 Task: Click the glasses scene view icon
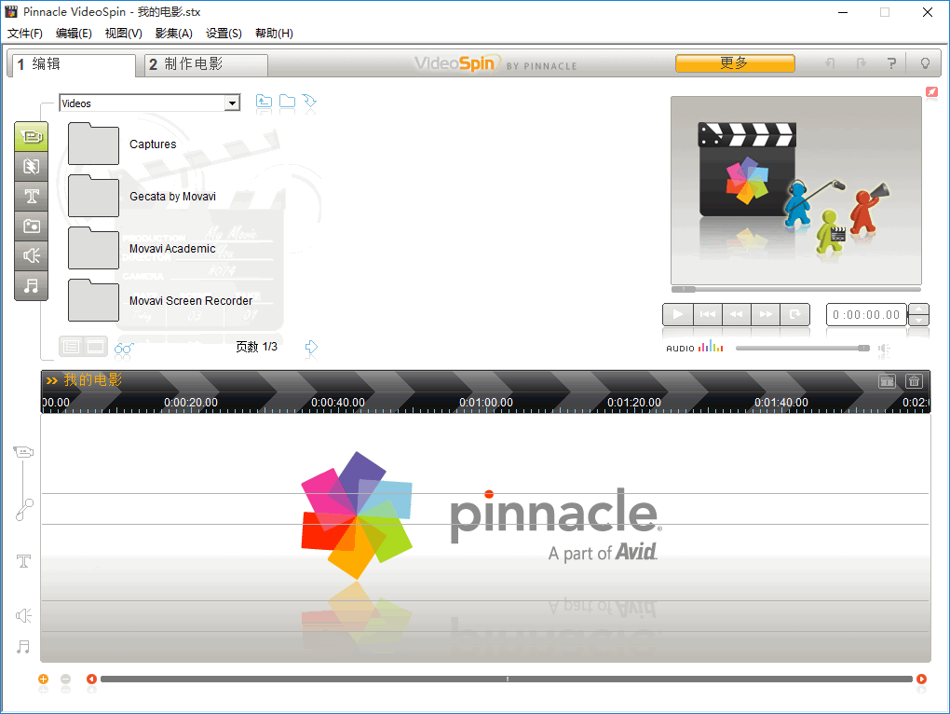(124, 348)
